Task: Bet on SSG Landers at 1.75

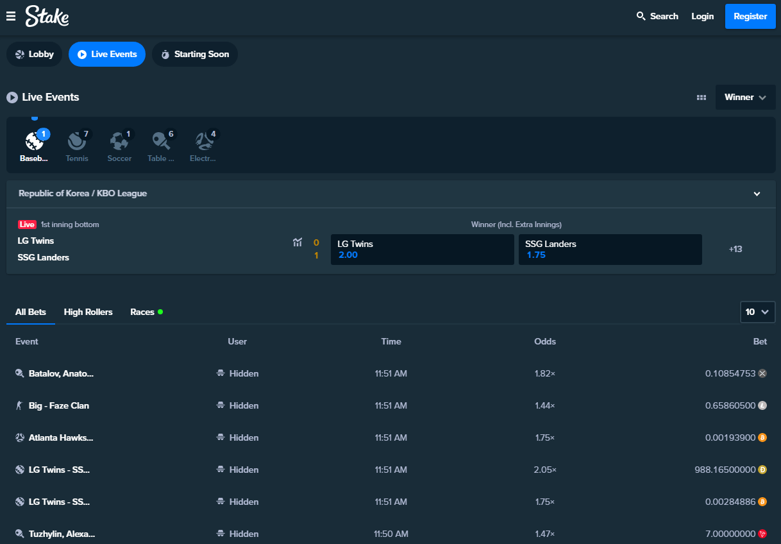Action: click(x=610, y=250)
